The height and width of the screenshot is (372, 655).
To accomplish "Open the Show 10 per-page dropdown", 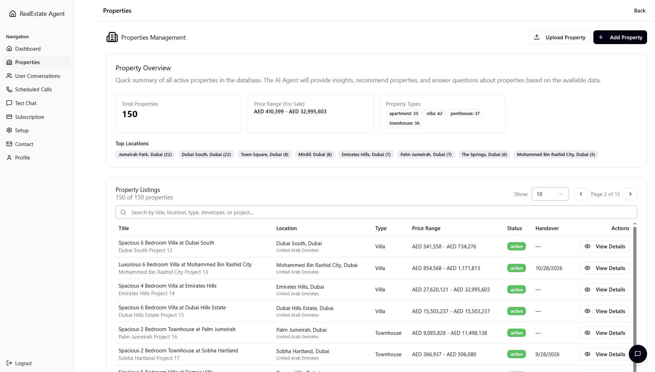I will coord(550,194).
